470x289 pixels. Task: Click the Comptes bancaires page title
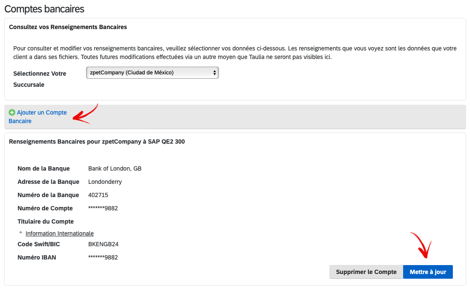45,9
